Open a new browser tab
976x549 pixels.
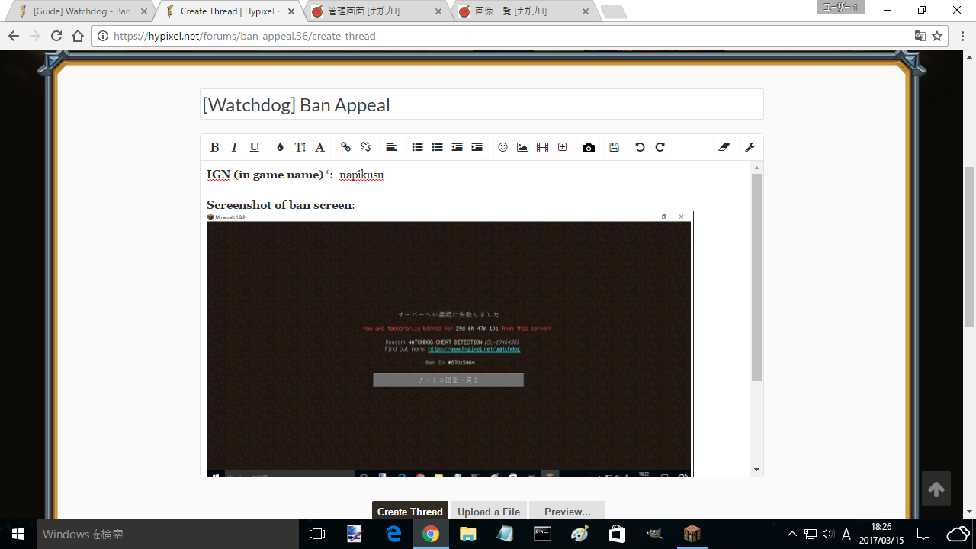(614, 12)
